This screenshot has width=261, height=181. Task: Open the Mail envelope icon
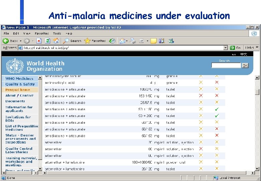122,41
